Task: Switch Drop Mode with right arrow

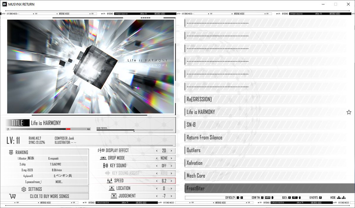Action: pyautogui.click(x=171, y=158)
